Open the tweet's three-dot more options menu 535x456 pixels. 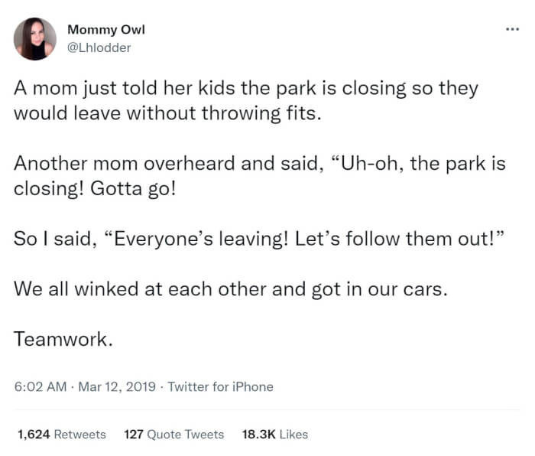pos(512,30)
